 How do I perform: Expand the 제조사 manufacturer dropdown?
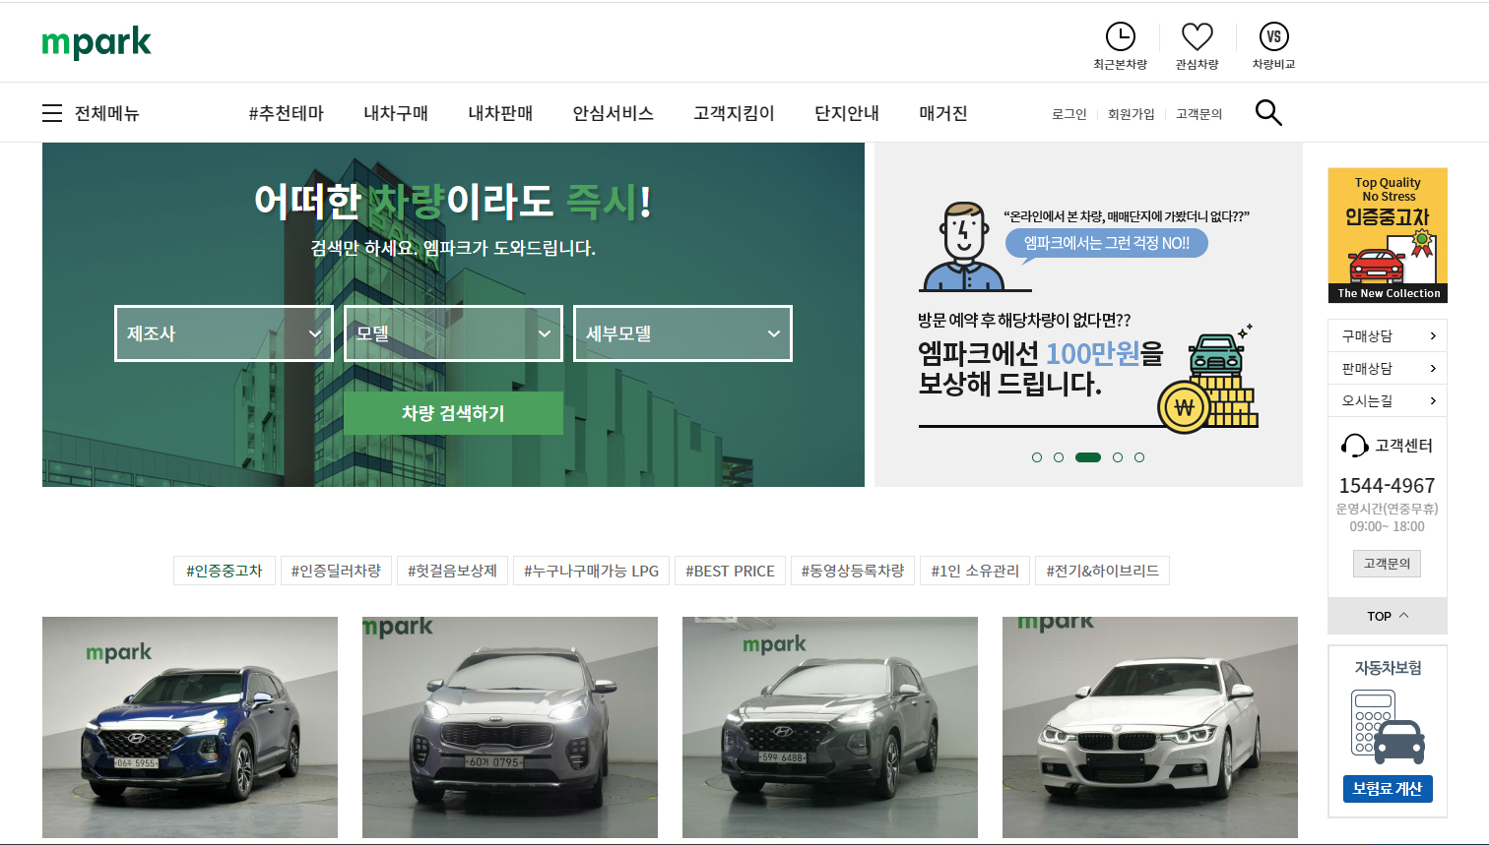point(224,333)
